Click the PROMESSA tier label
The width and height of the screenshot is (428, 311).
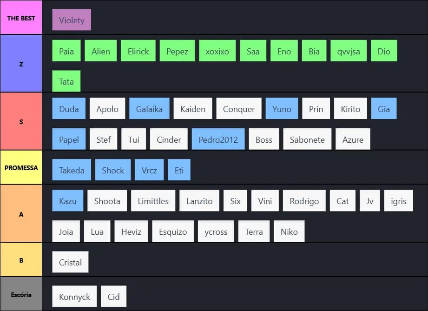click(x=21, y=167)
